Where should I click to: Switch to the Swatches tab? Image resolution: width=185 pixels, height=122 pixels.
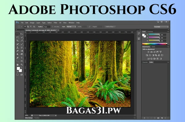(x=150, y=32)
